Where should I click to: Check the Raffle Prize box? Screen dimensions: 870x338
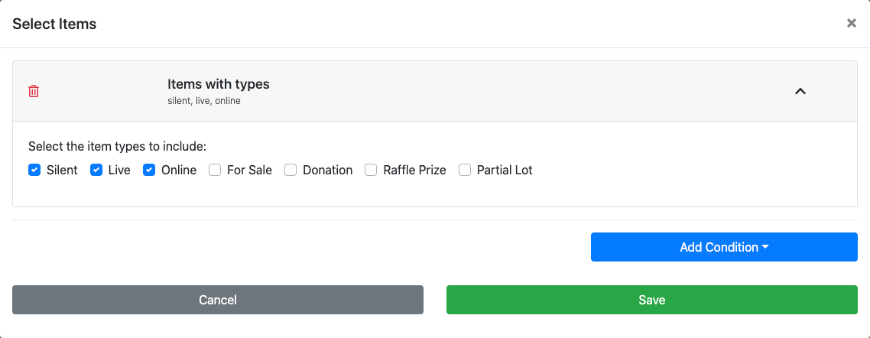[x=371, y=170]
